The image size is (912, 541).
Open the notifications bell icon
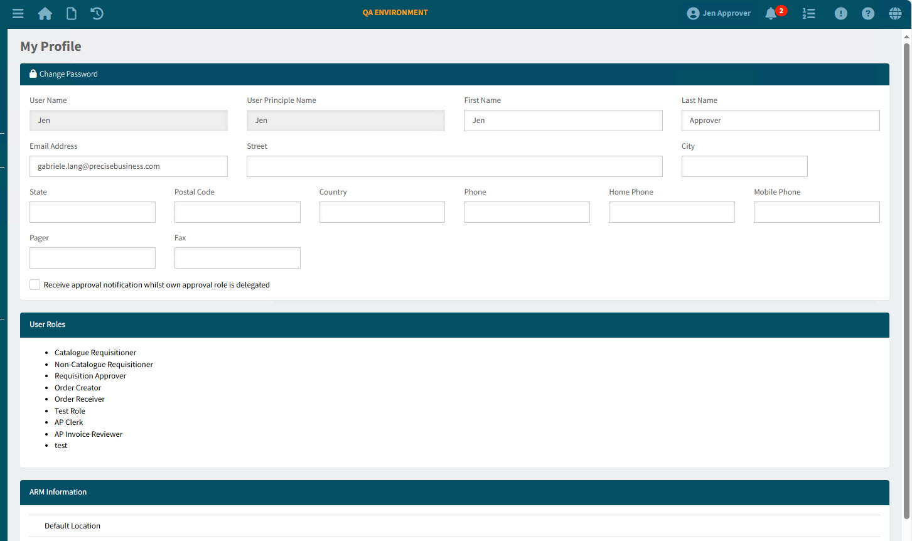click(771, 13)
